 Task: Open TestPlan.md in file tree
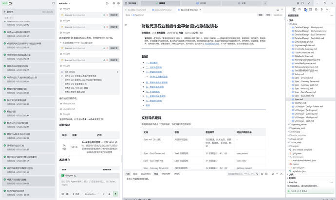click(x=300, y=103)
